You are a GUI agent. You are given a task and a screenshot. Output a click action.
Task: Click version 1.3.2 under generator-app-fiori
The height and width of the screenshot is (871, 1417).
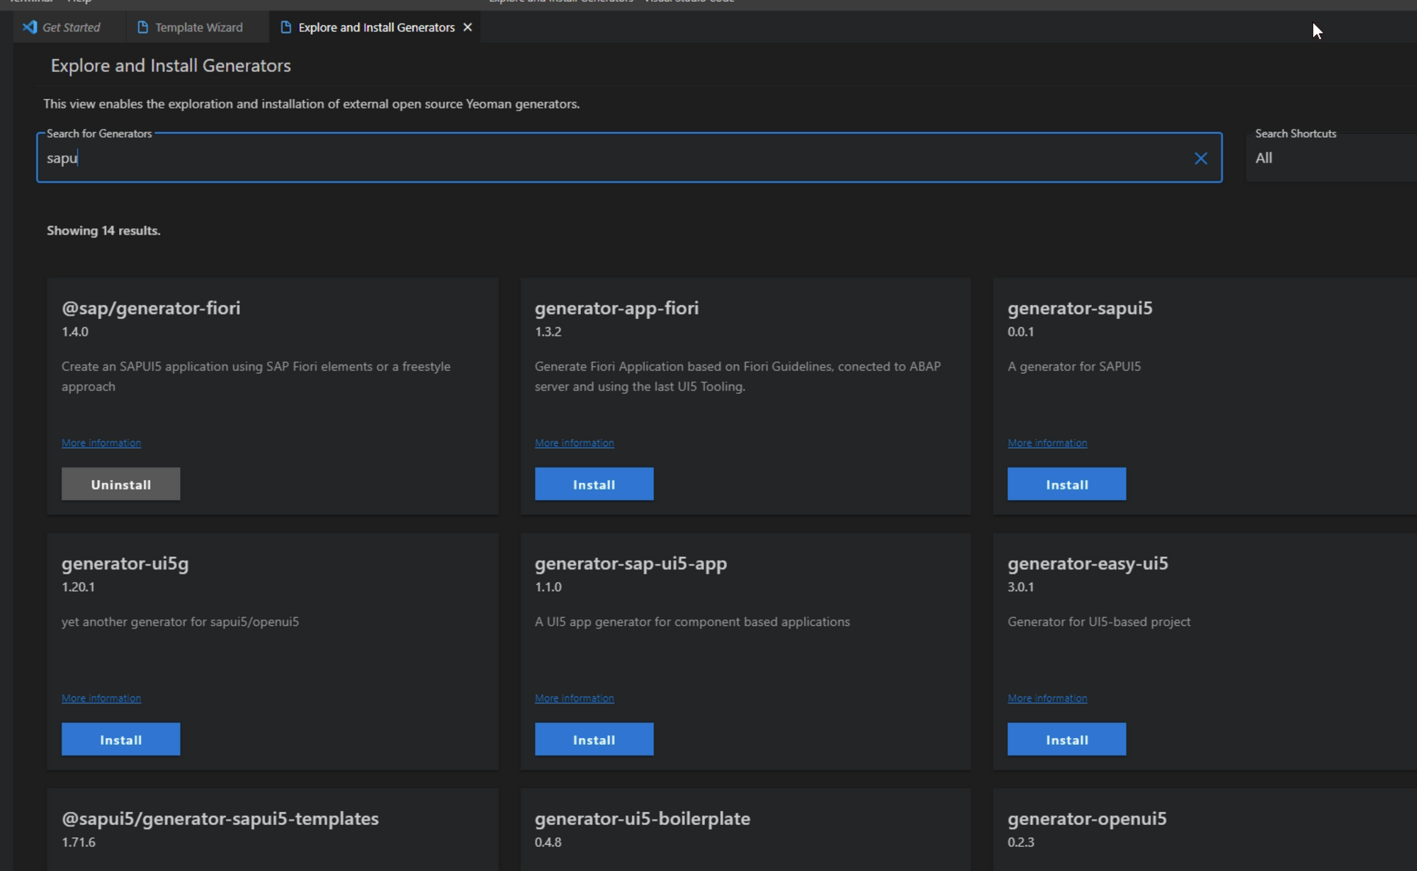tap(548, 331)
